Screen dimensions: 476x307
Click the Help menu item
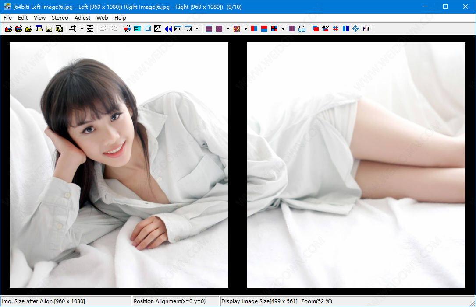click(x=120, y=18)
